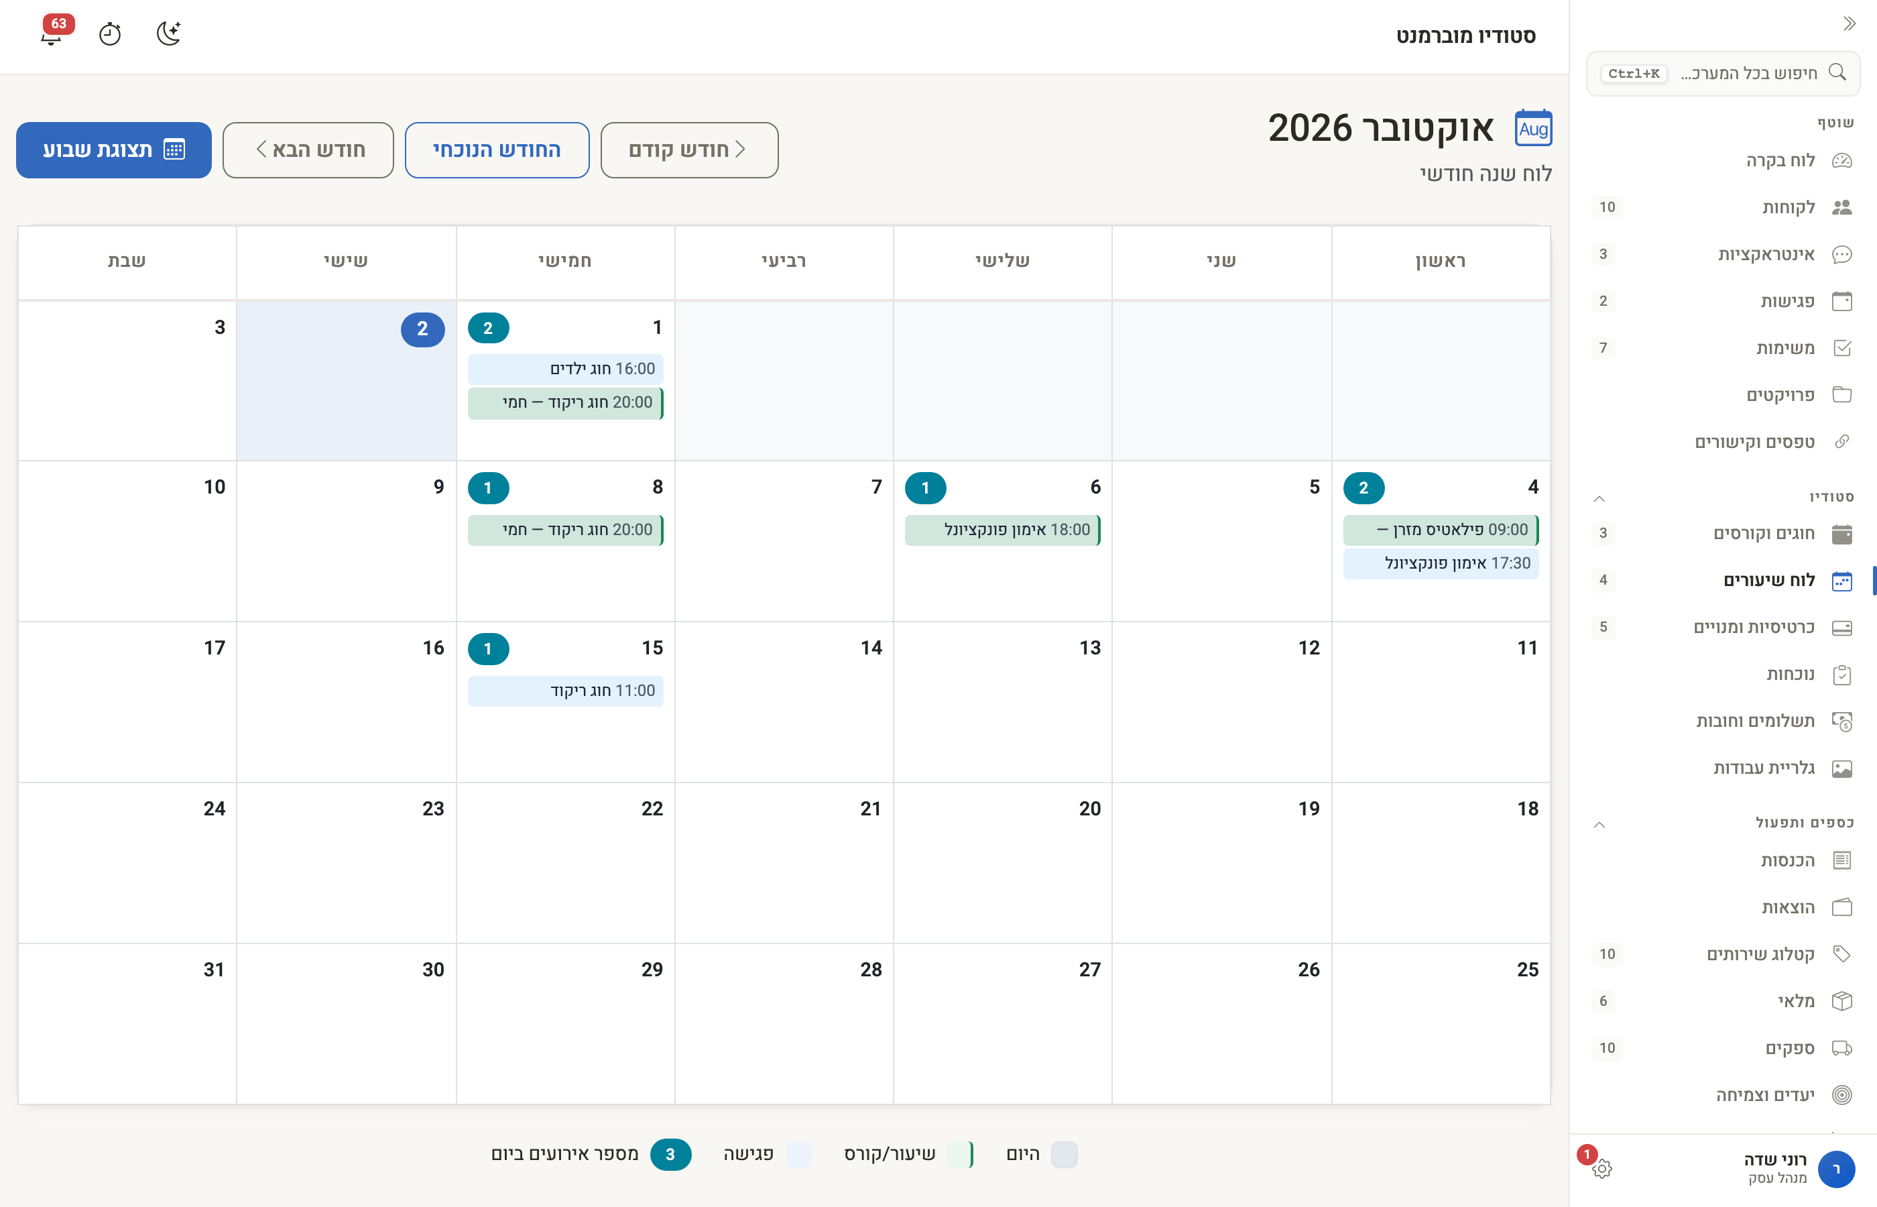Image resolution: width=1877 pixels, height=1207 pixels.
Task: Open פגישות in the sidebar
Action: (x=1723, y=301)
